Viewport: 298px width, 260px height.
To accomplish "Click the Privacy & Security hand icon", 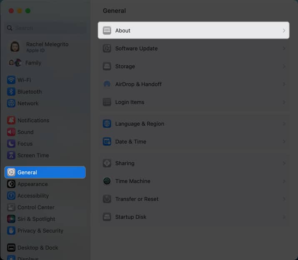I will click(11, 230).
